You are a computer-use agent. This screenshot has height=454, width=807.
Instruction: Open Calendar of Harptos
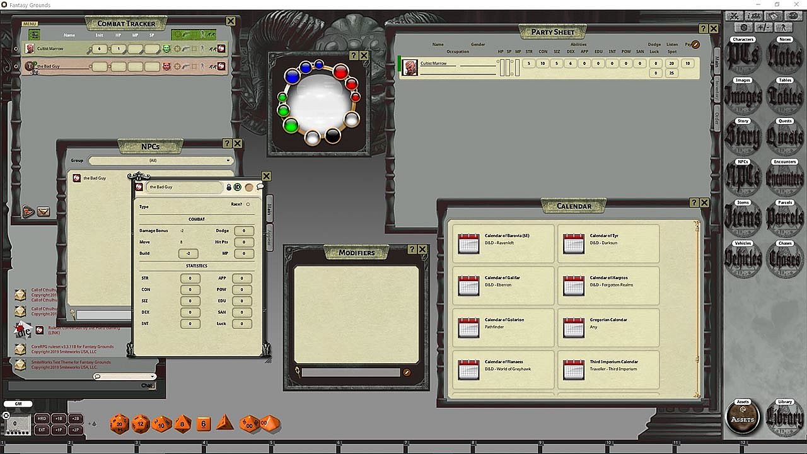coord(608,286)
